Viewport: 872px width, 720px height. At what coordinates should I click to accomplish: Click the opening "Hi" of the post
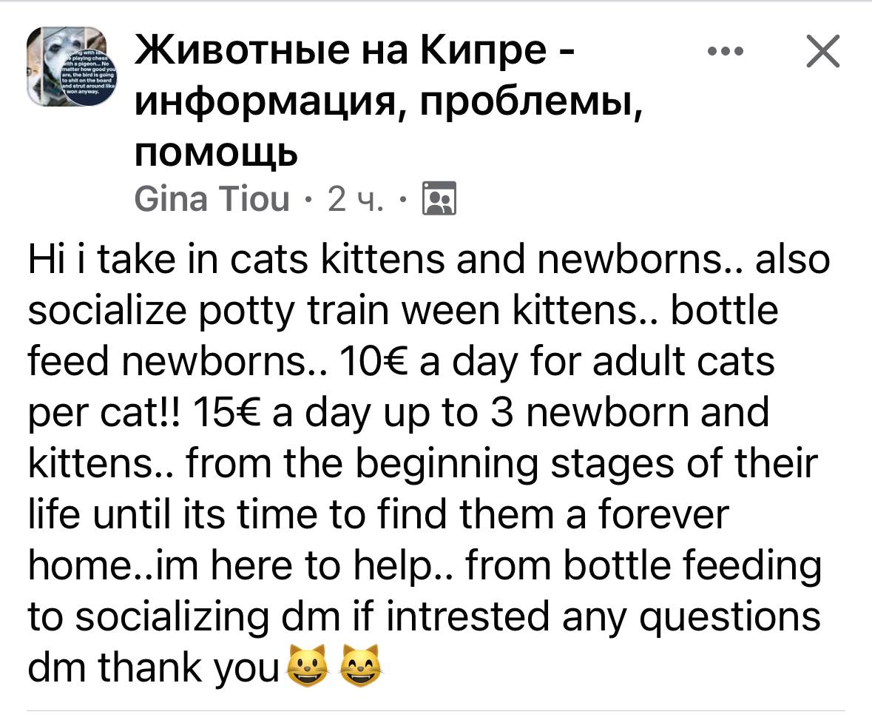(47, 262)
